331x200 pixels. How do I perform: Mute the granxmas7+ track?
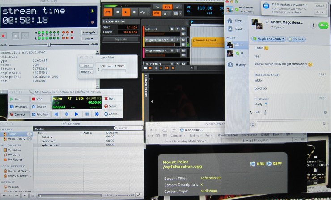(183, 50)
